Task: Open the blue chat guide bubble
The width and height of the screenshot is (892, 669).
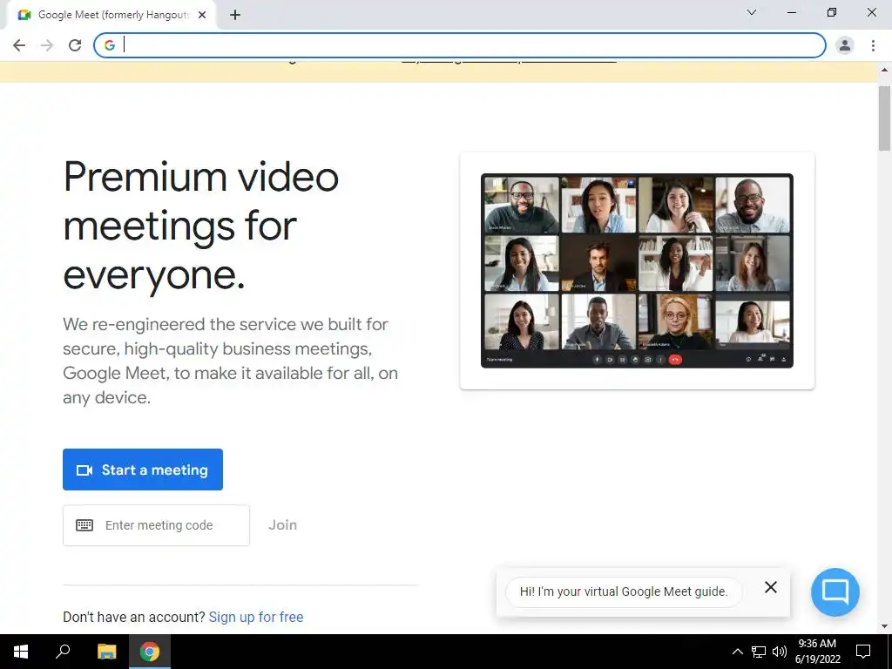Action: point(835,592)
